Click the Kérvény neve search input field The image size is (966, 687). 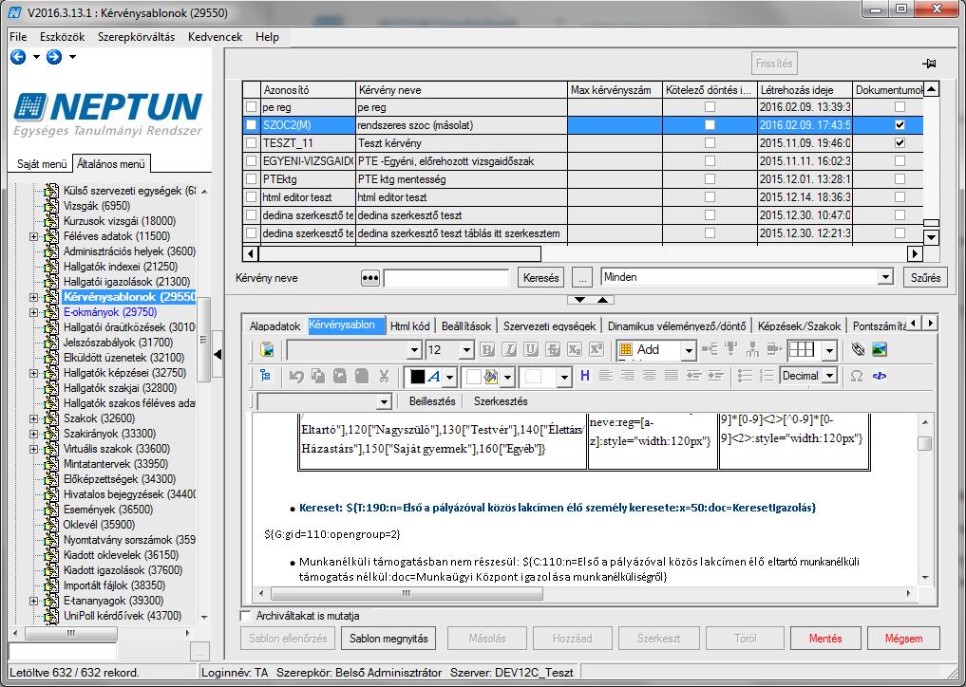(x=446, y=278)
